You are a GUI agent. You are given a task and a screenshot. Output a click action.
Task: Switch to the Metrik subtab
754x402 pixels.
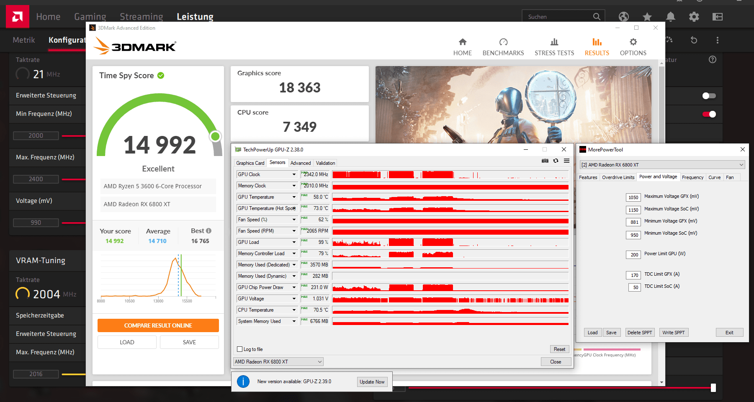(24, 40)
